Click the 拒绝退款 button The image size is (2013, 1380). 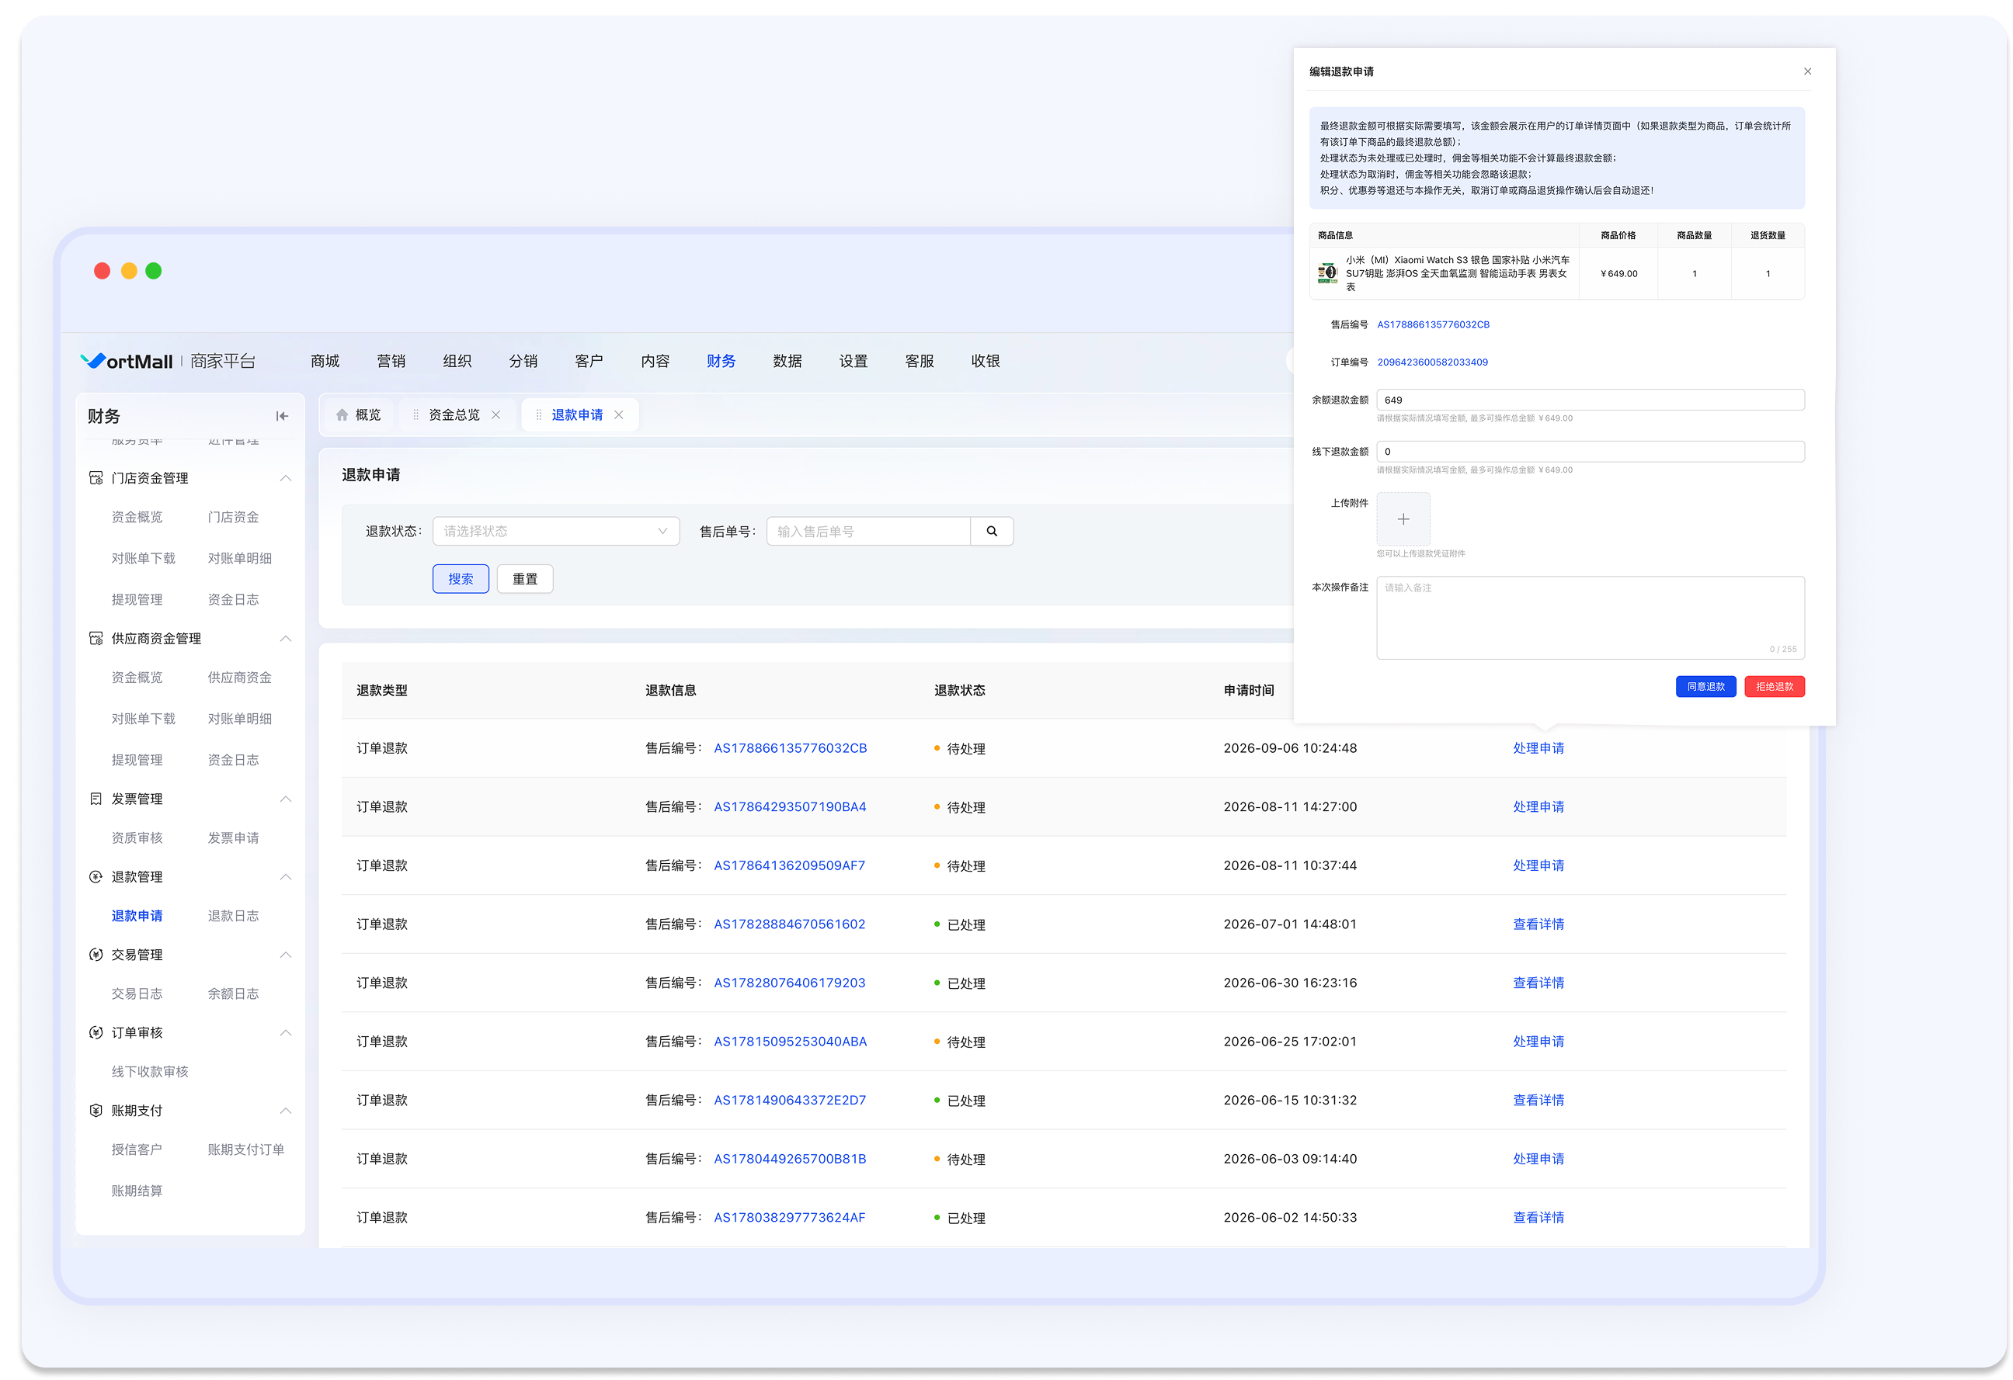point(1775,687)
